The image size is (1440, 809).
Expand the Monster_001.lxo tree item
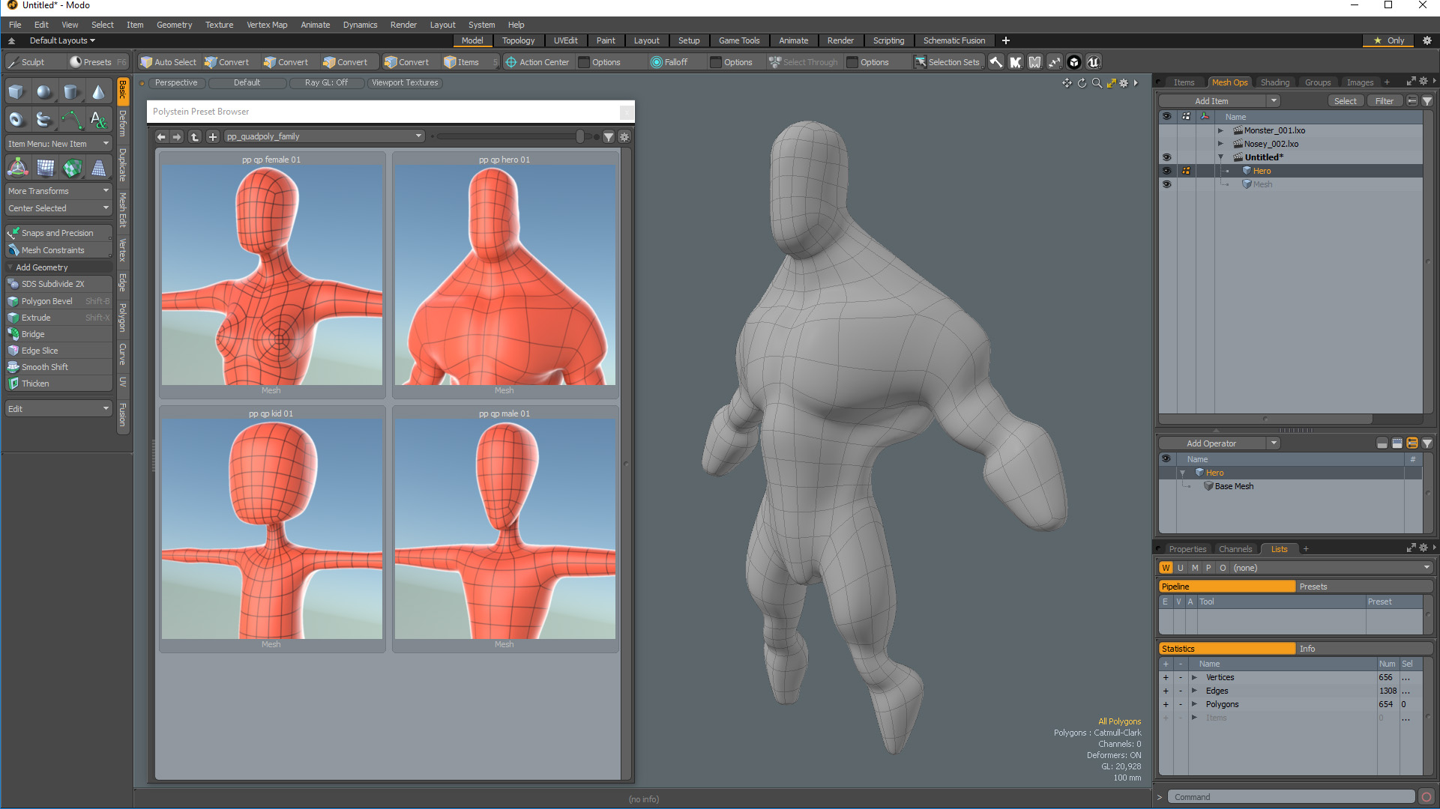(x=1220, y=130)
